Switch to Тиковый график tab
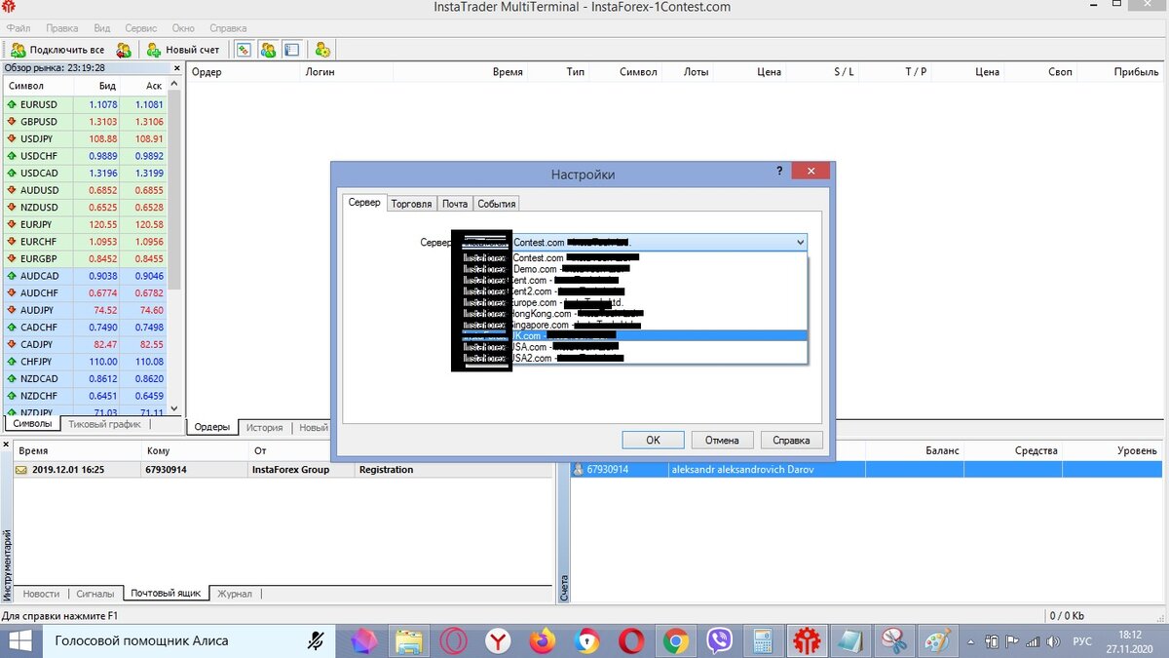 coord(104,424)
